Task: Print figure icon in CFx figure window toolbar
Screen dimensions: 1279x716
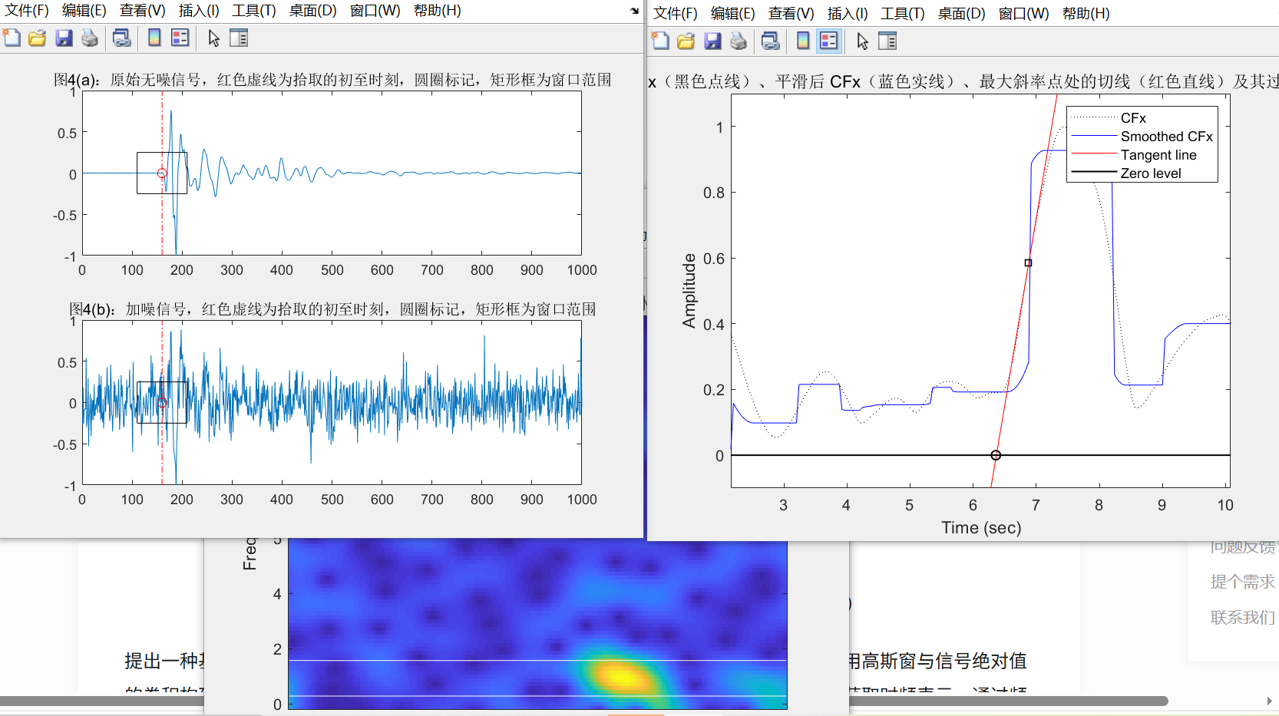Action: 739,41
